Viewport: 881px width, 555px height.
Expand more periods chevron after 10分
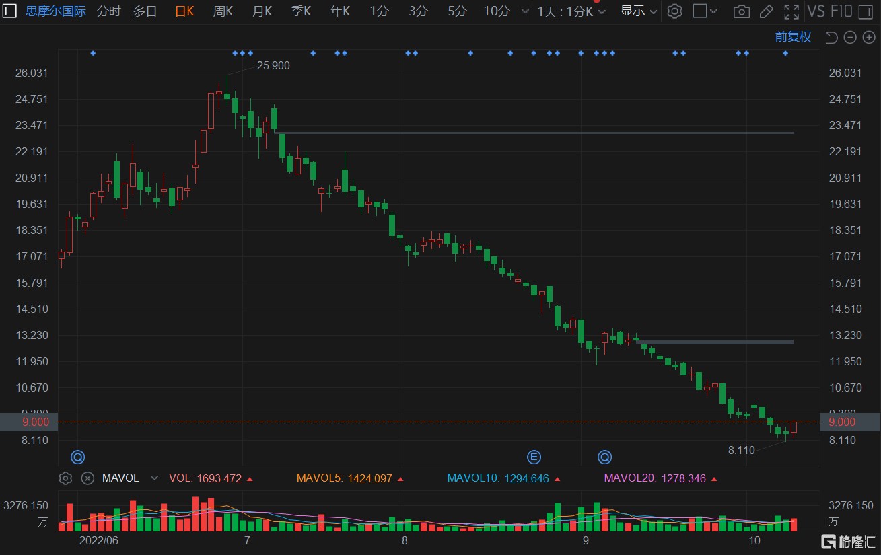[524, 11]
